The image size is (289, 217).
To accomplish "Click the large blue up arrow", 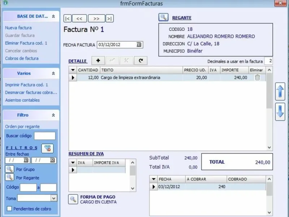I will 280,92.
